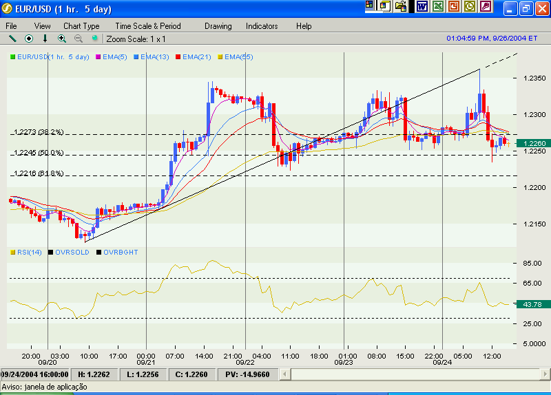Click the green 43.78 RSI value tag
The image size is (551, 395).
(534, 304)
